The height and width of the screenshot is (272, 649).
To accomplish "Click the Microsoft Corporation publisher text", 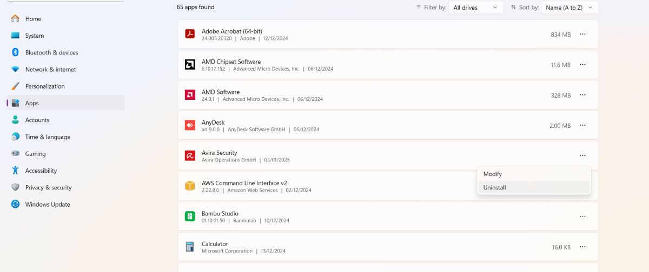I will [227, 251].
